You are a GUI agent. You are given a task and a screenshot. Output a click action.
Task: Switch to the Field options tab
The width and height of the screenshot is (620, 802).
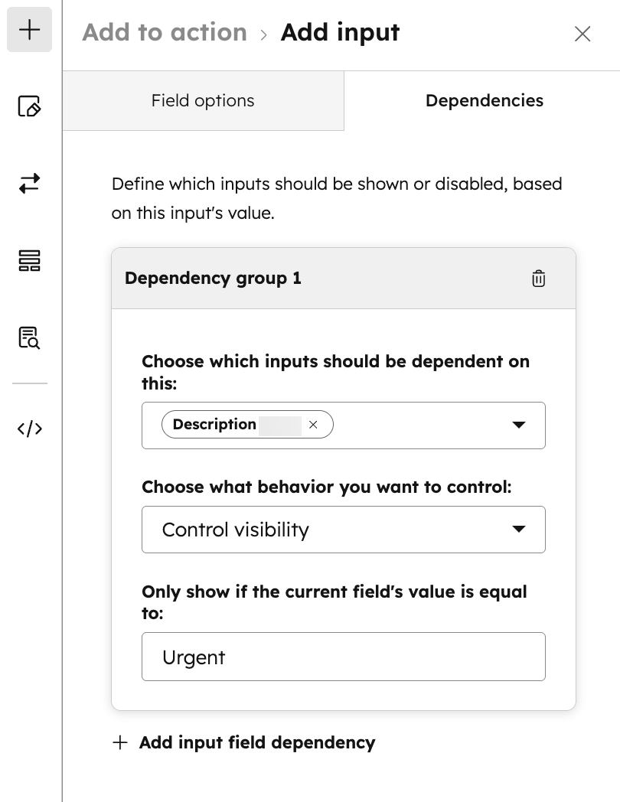(203, 101)
